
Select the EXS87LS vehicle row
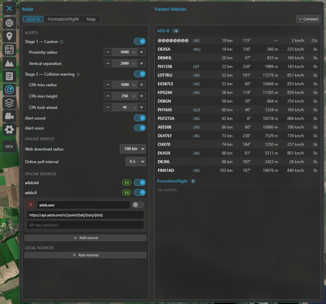pyautogui.click(x=238, y=84)
